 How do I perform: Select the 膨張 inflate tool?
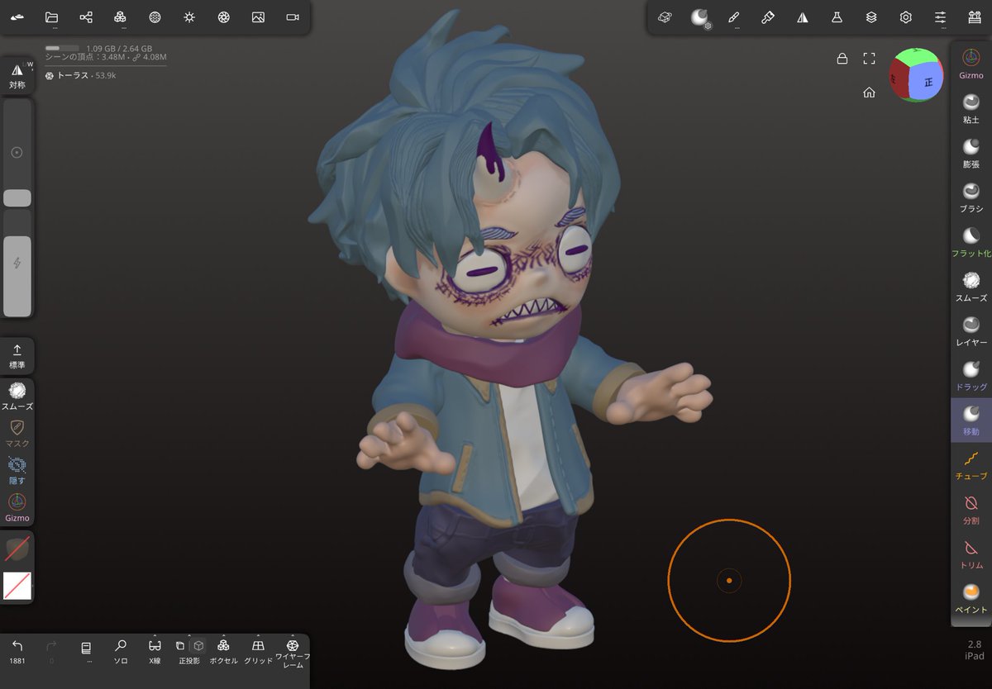[971, 153]
